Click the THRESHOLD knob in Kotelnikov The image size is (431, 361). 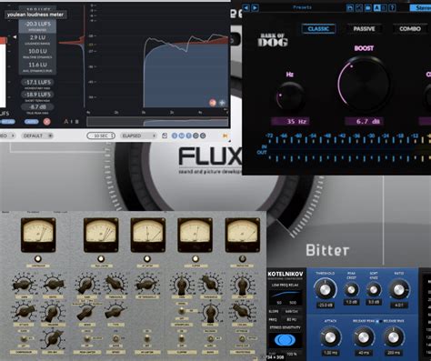(x=325, y=289)
